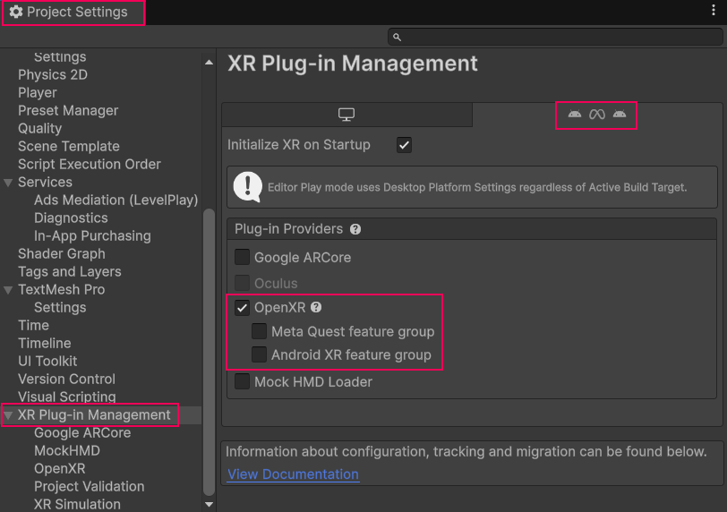Image resolution: width=727 pixels, height=512 pixels.
Task: Click the Project Settings gear icon
Action: [x=15, y=13]
